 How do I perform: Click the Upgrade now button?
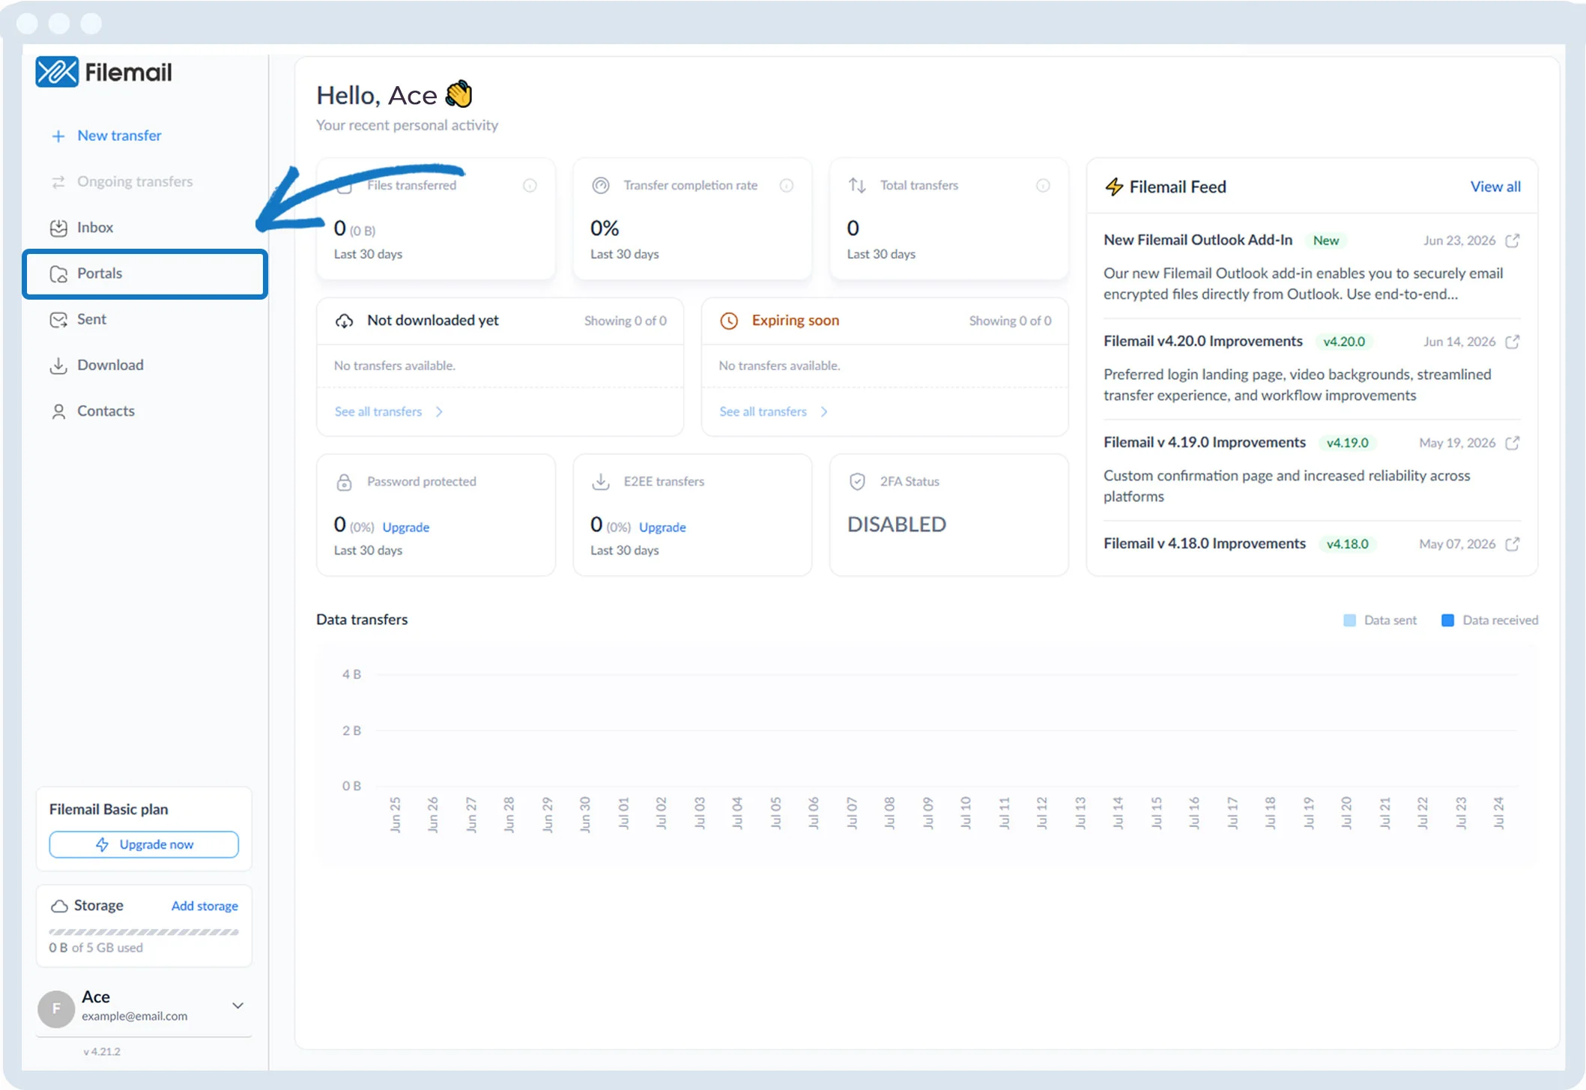pos(144,844)
